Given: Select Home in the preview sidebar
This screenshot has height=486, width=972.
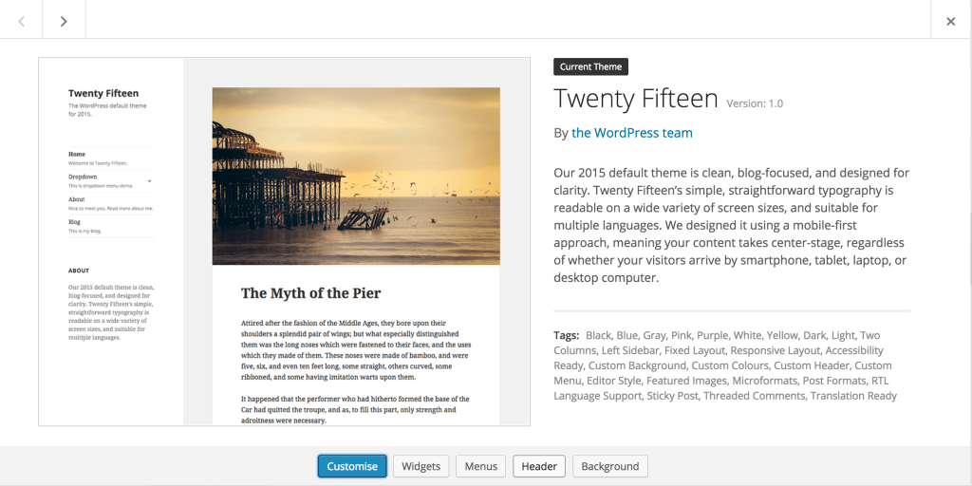Looking at the screenshot, I should (x=77, y=154).
